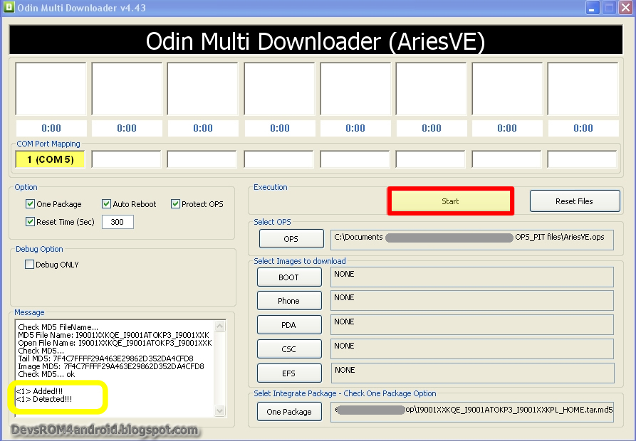This screenshot has height=441, width=636.
Task: Click the EFS image button
Action: (x=288, y=373)
